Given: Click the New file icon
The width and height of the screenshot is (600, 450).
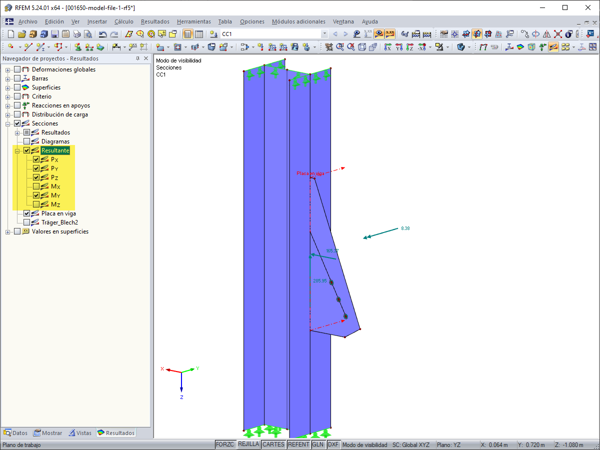Looking at the screenshot, I should click(10, 34).
